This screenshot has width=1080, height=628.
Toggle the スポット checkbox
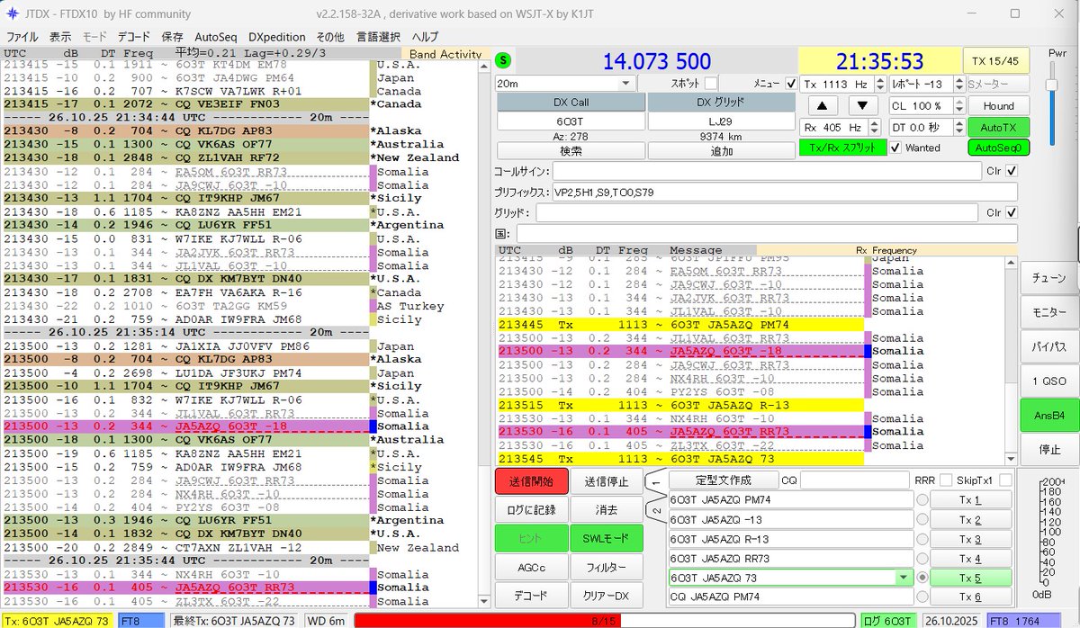pos(711,83)
